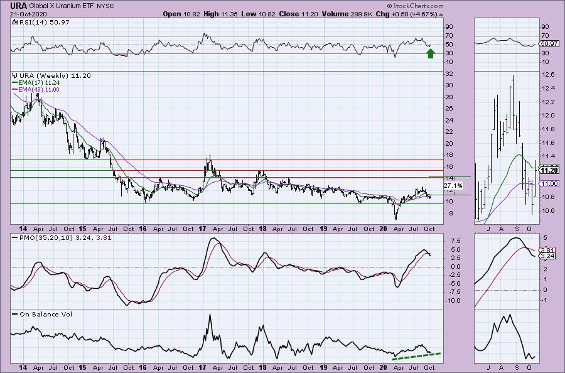
Task: Click the EMA(17) 11.24 legend text
Action: tap(39, 82)
